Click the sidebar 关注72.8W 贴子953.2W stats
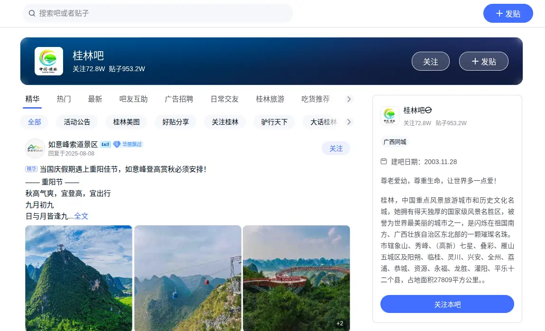Screen dimensions: 545x331 [435, 123]
